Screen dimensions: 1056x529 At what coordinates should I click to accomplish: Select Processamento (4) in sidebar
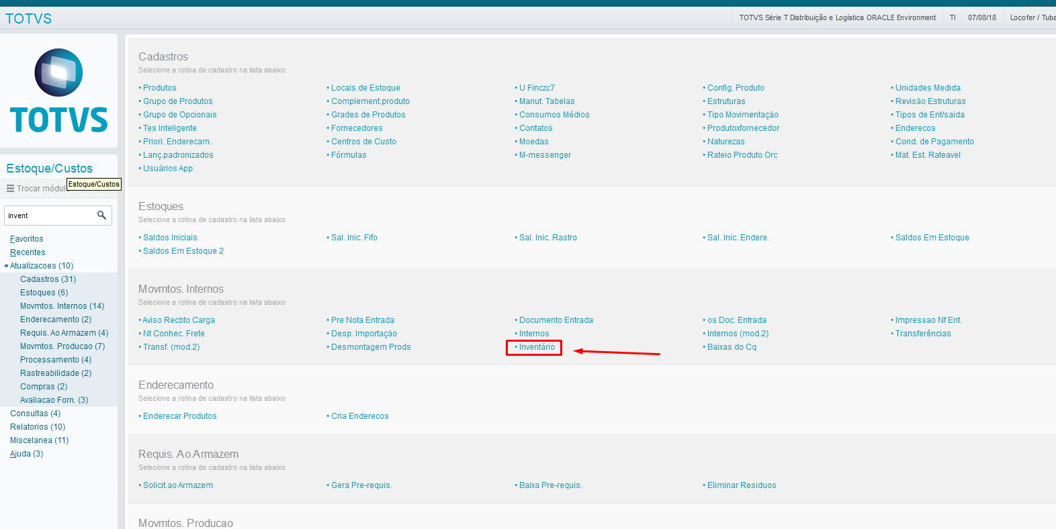(x=56, y=360)
